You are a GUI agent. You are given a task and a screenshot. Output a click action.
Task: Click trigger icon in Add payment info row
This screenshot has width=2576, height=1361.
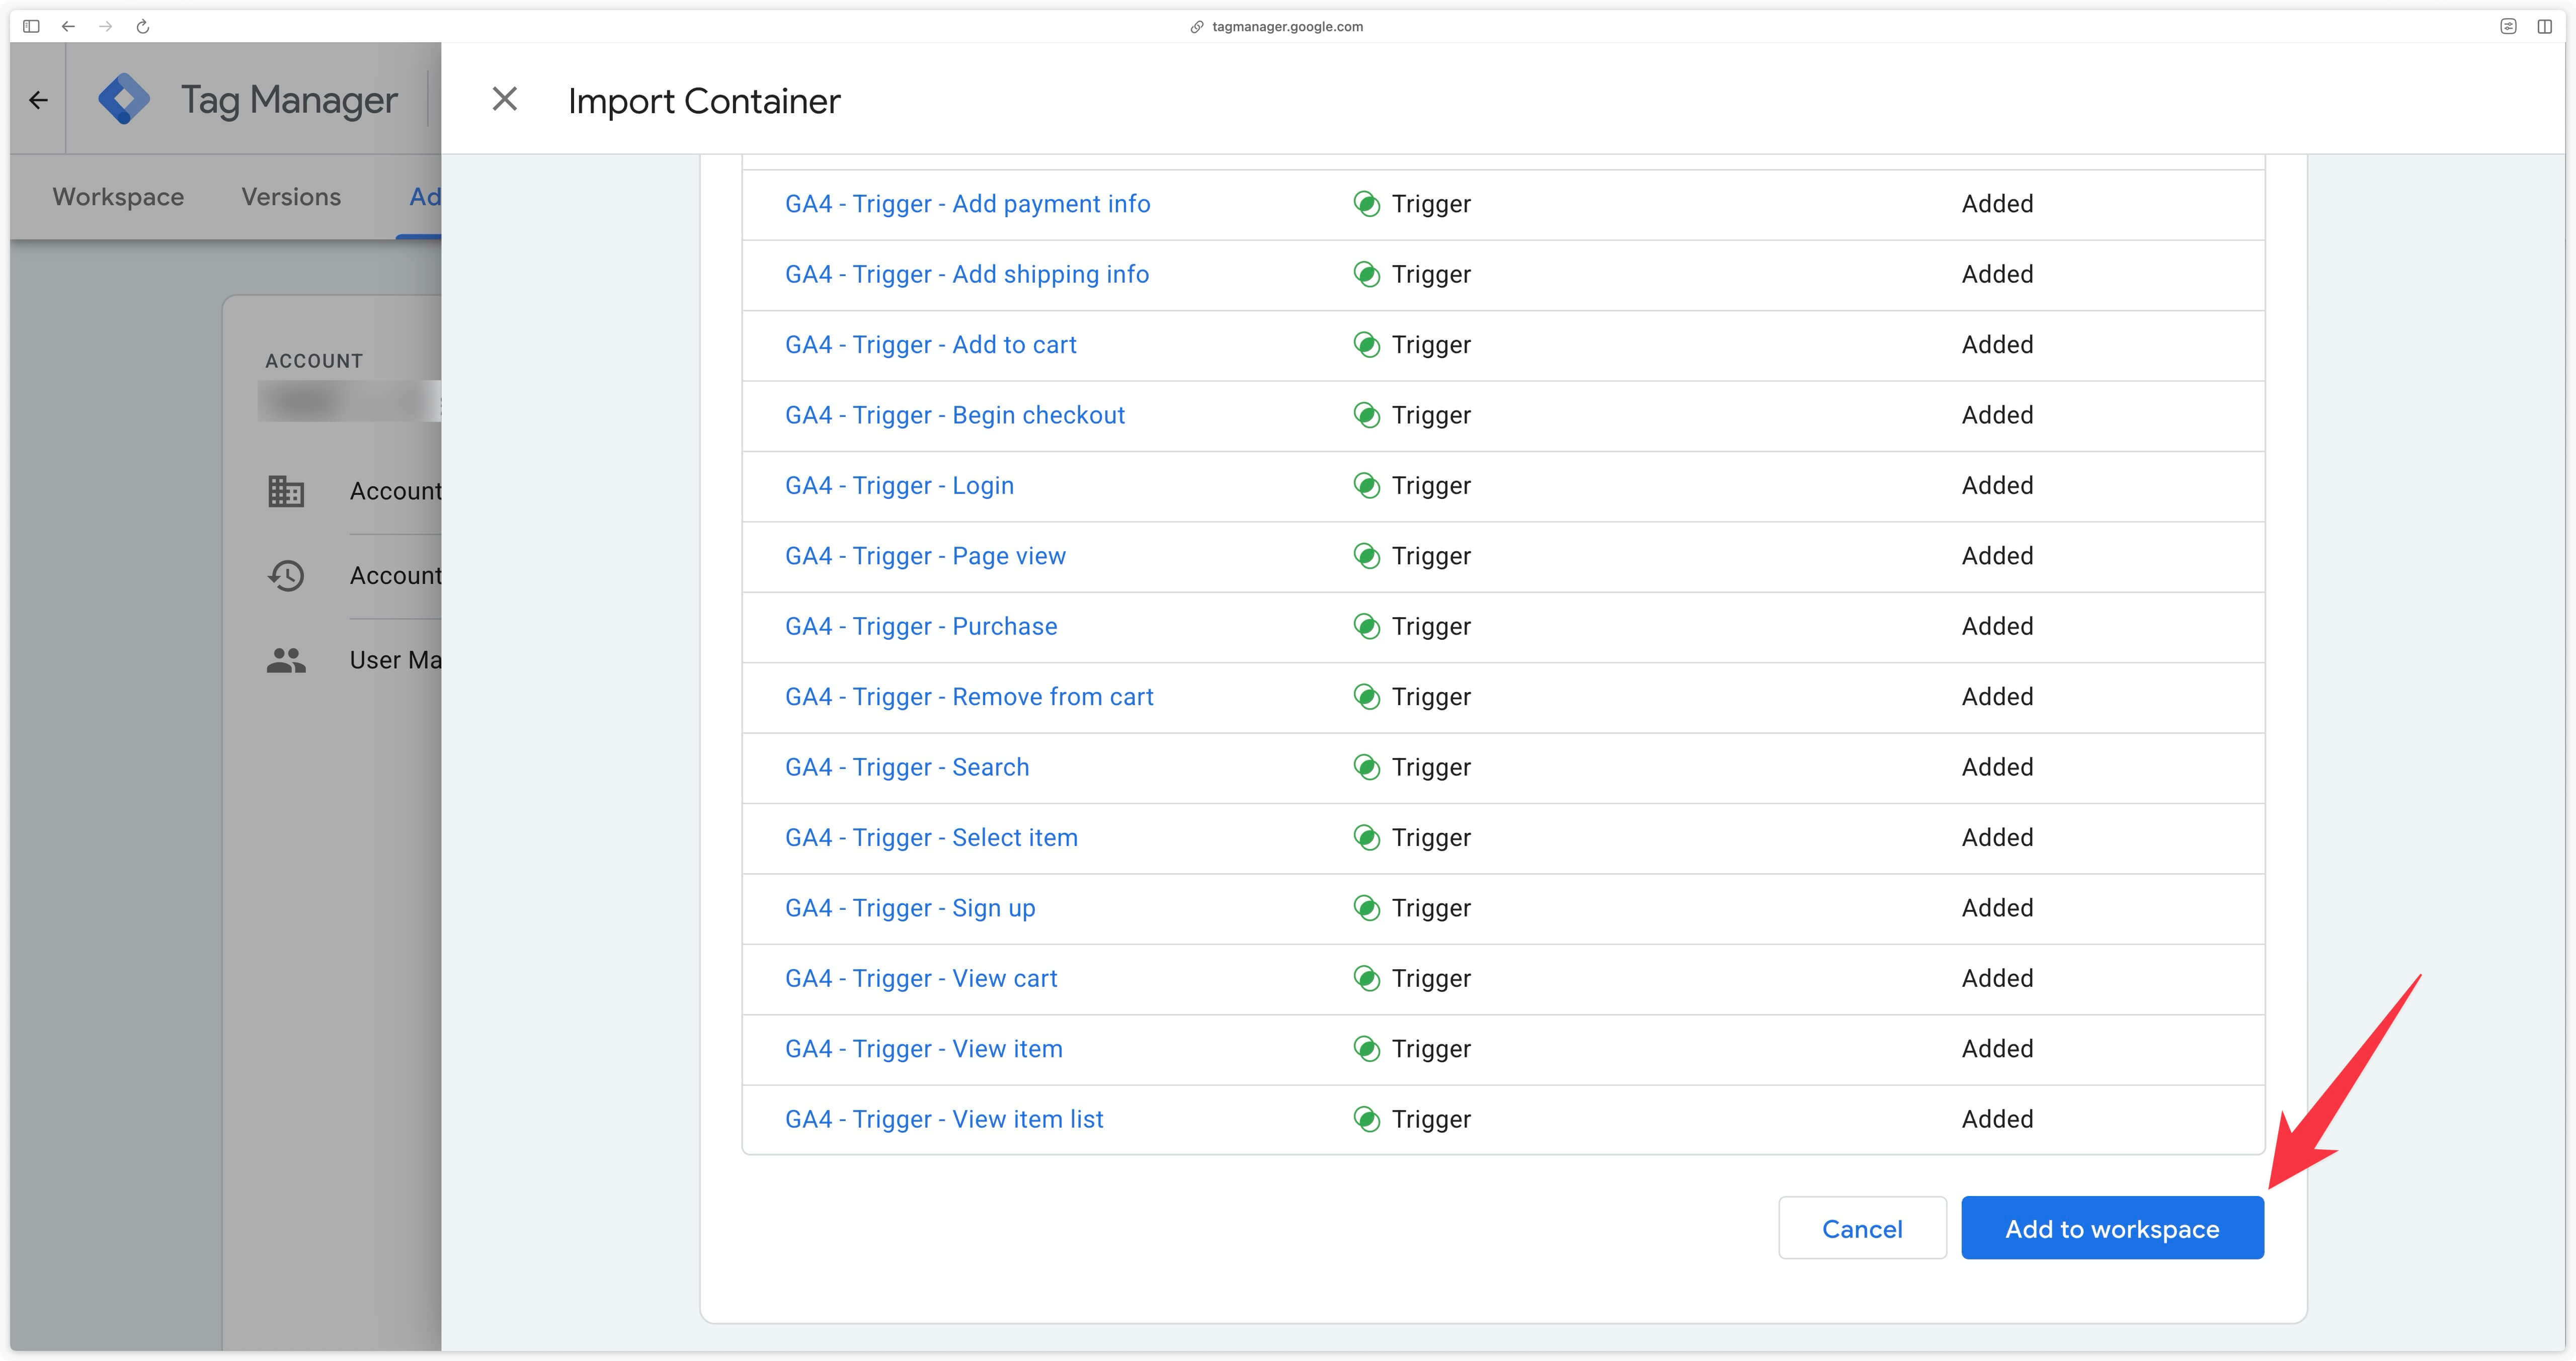(1366, 204)
